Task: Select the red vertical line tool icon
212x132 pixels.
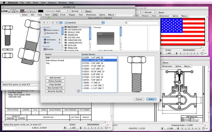Action: [x=22, y=11]
